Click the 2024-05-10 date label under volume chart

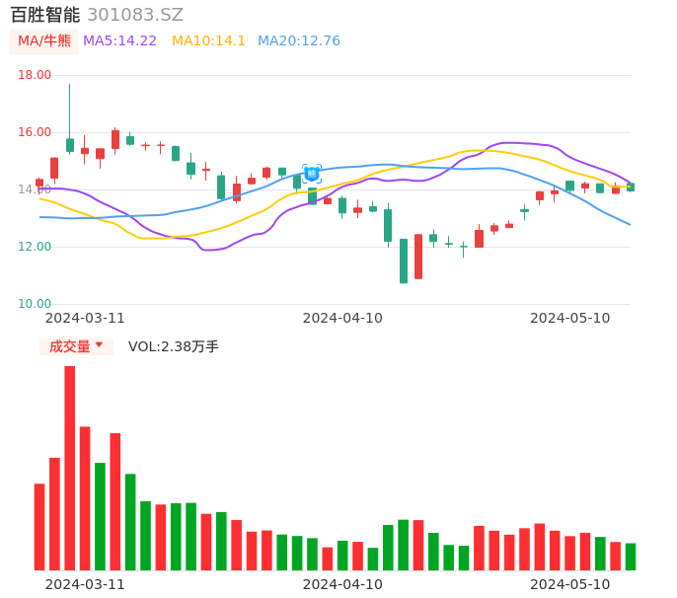click(570, 584)
